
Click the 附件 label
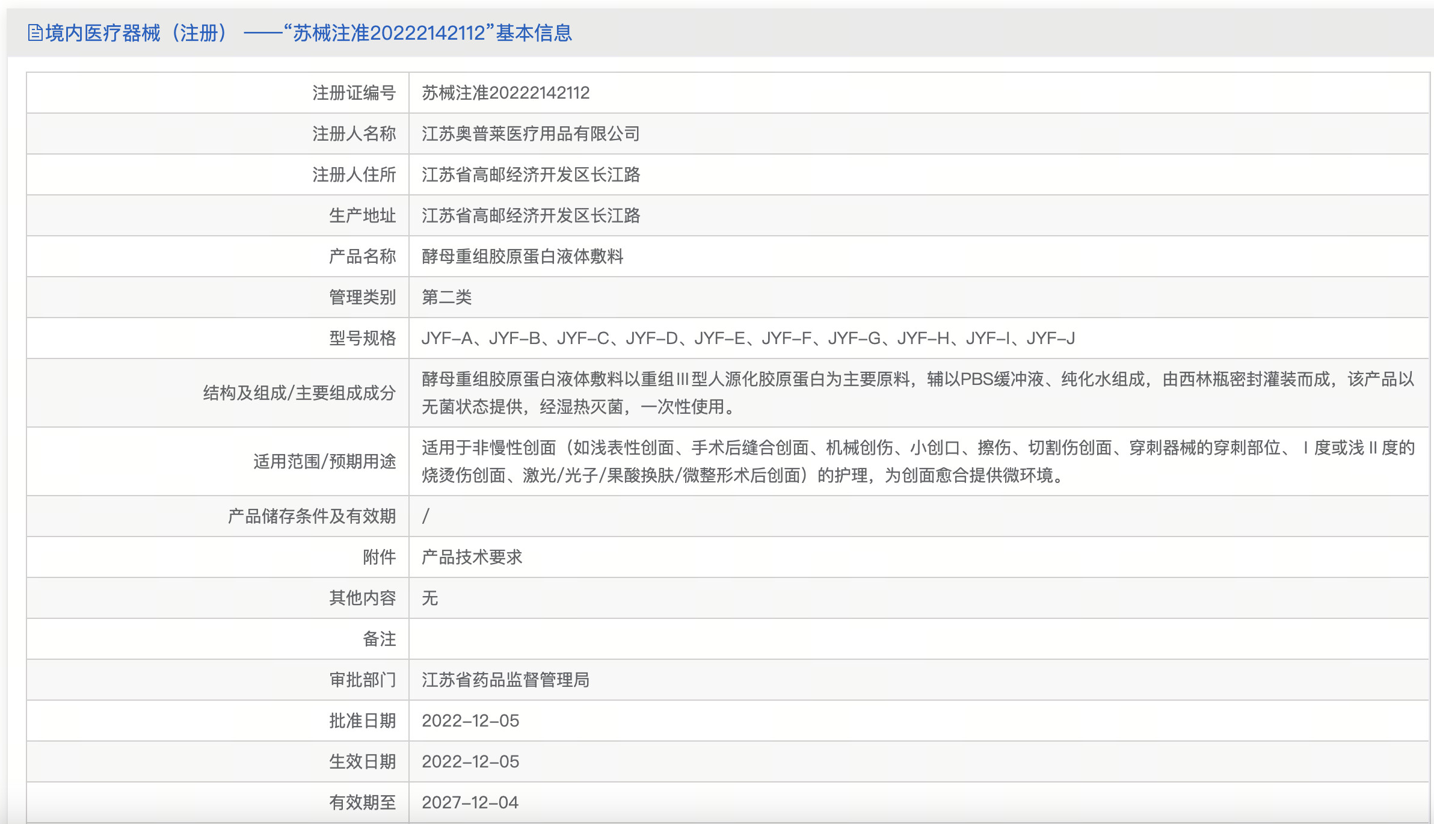tap(379, 557)
